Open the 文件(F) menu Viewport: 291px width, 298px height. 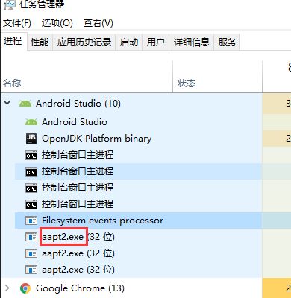coord(17,23)
